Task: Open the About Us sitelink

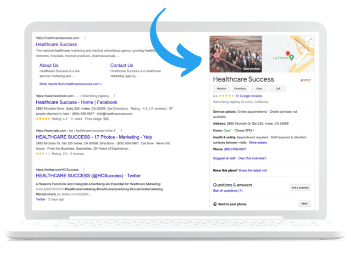Action: (x=49, y=65)
